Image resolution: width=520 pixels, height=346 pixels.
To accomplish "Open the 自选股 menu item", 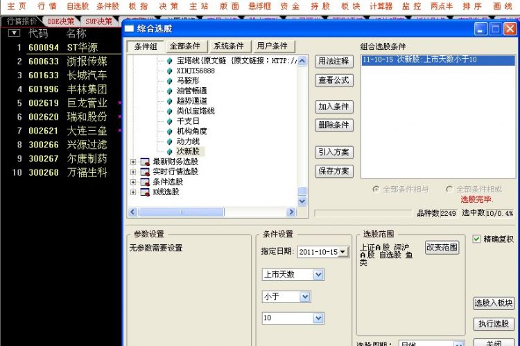I will pyautogui.click(x=78, y=6).
